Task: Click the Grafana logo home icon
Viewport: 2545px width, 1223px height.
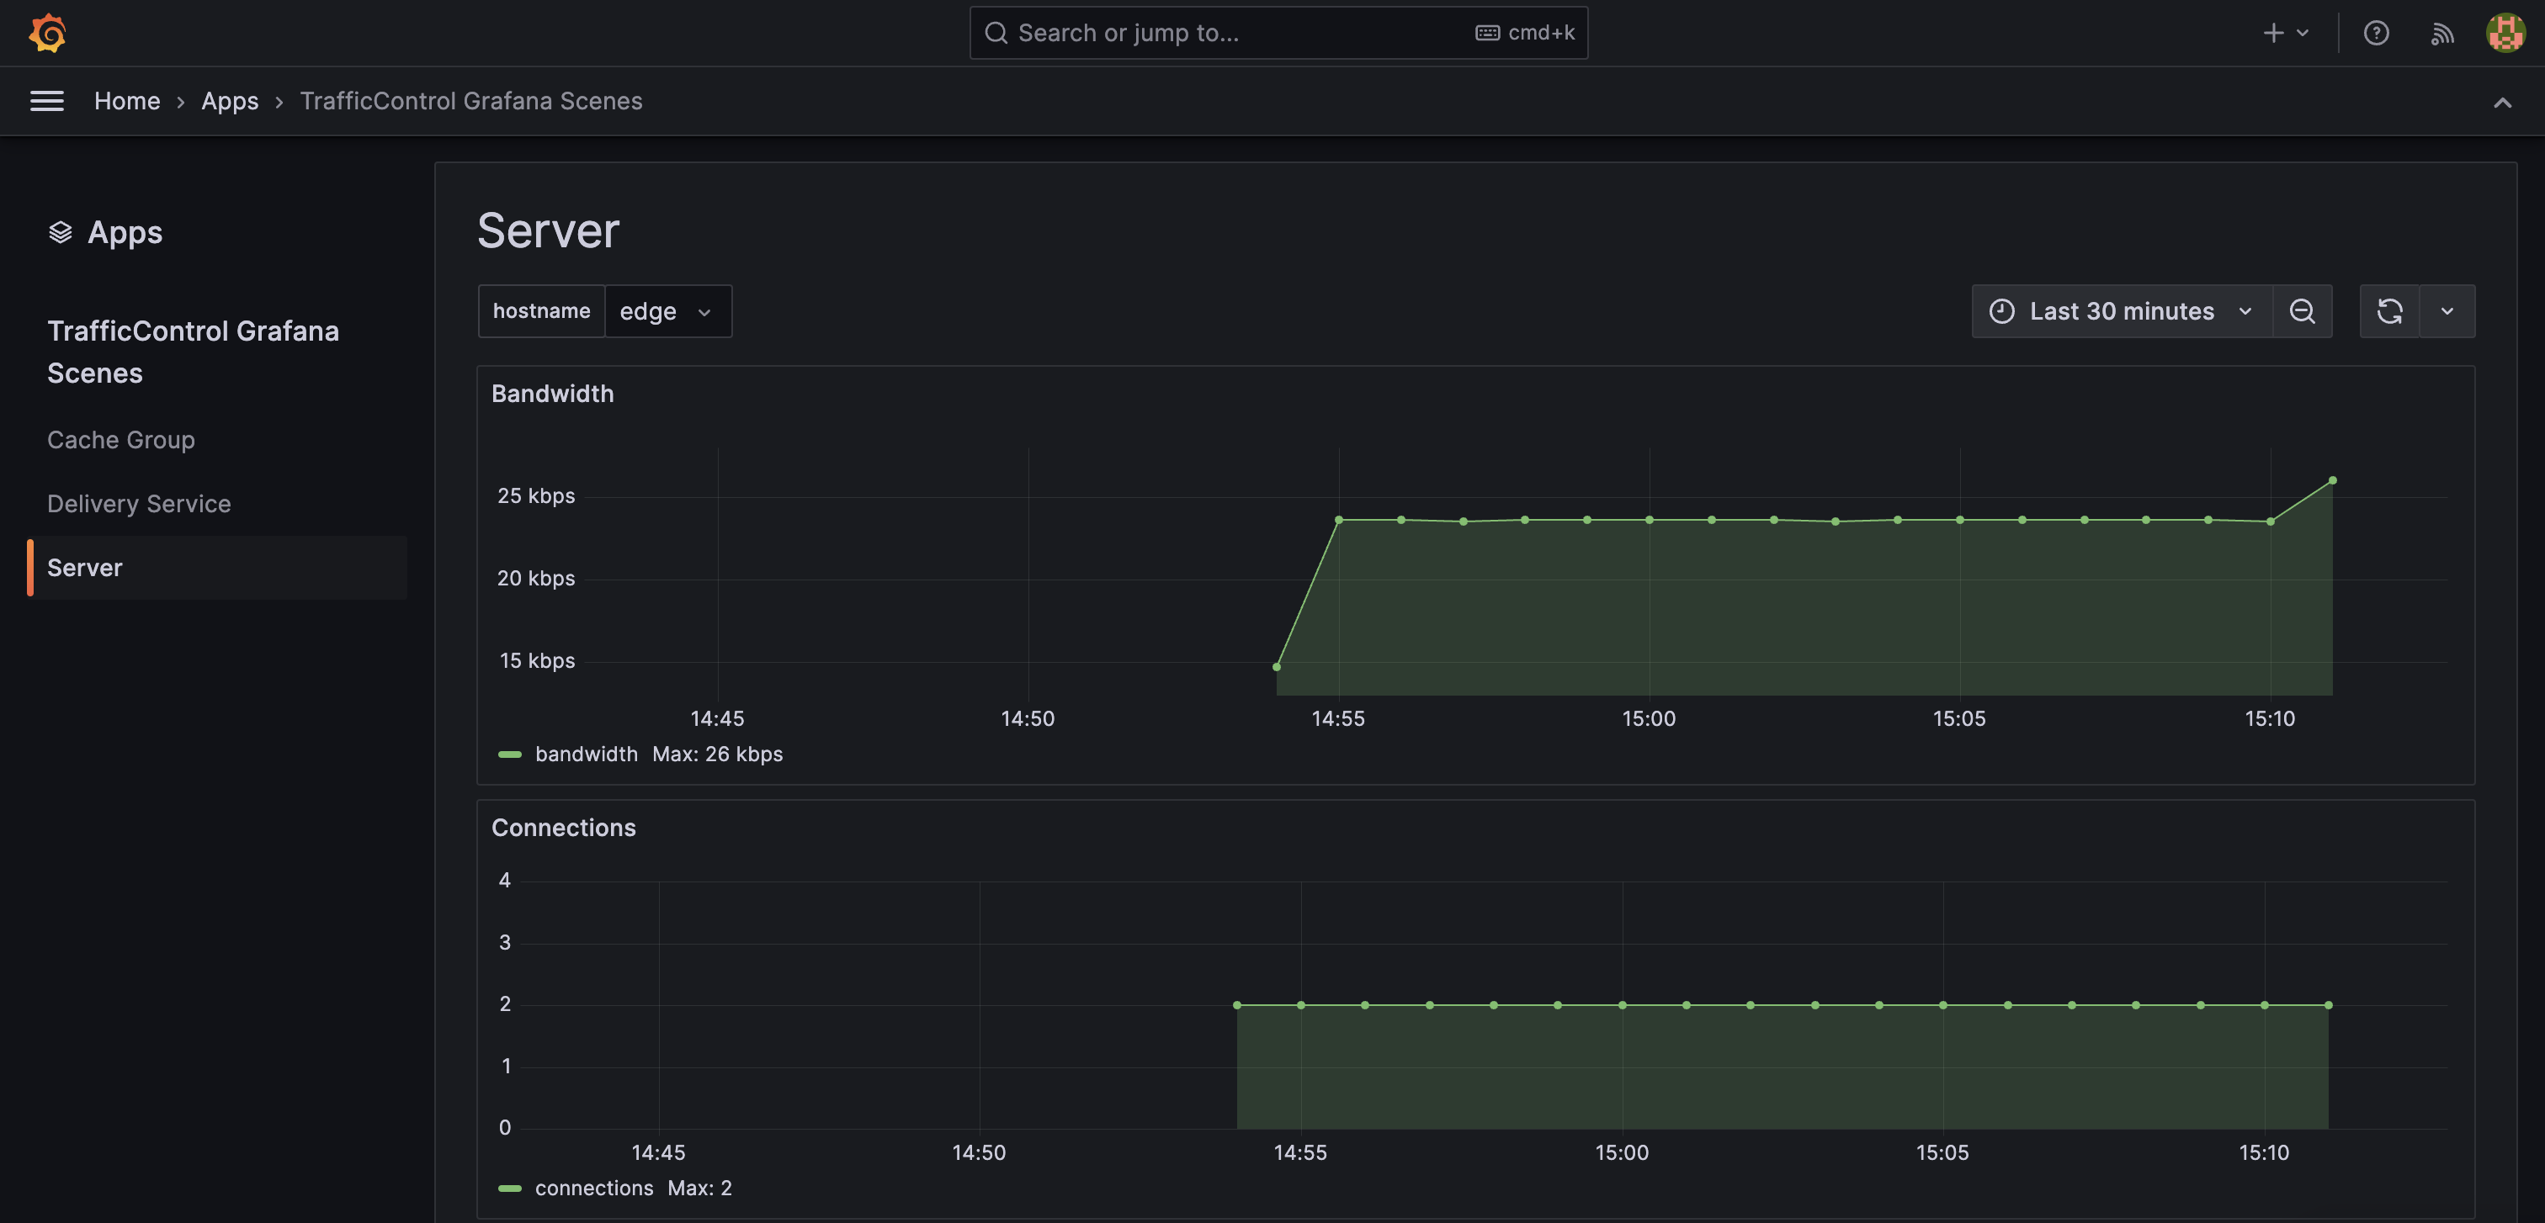Action: [x=47, y=33]
